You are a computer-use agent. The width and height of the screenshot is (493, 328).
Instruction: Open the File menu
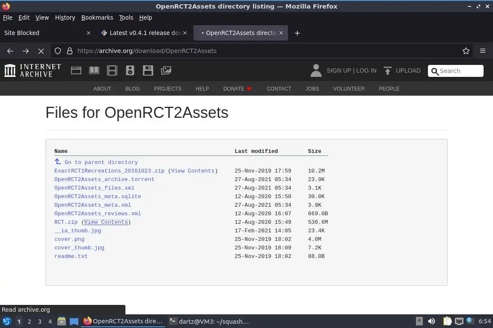8,18
